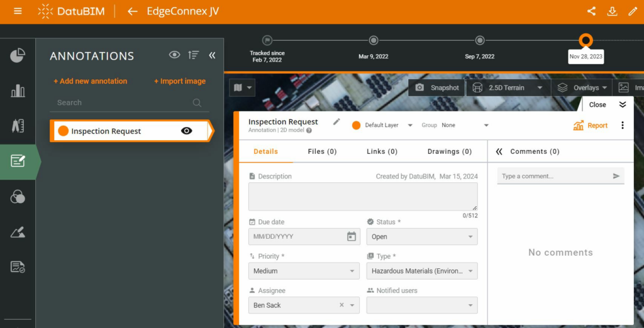
Task: Click the search magnifier icon
Action: pos(197,102)
